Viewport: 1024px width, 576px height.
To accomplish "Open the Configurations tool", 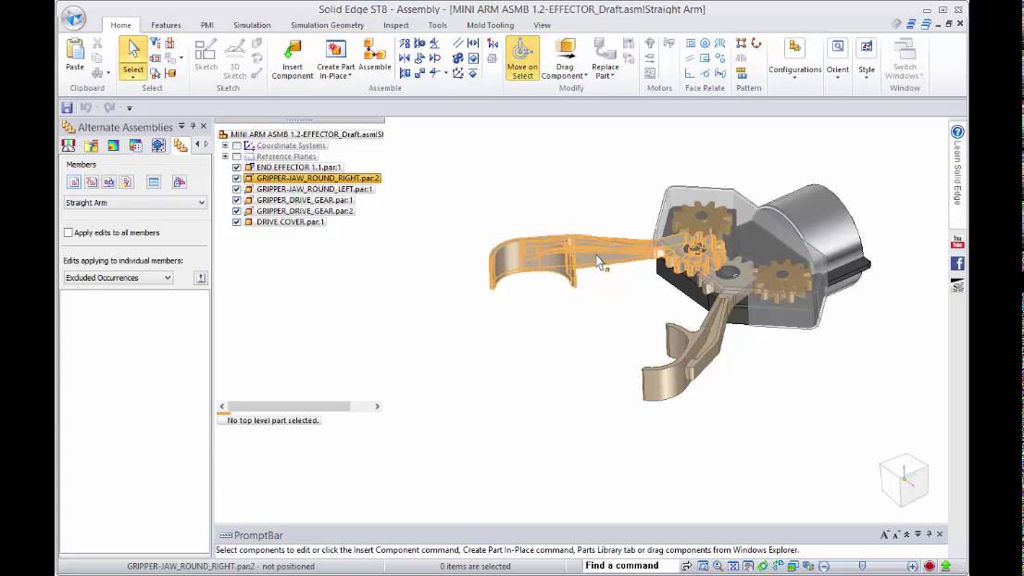I will tap(794, 57).
